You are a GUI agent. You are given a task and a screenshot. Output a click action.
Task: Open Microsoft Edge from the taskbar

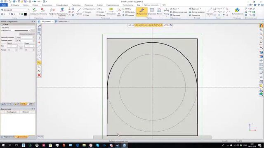point(77,145)
